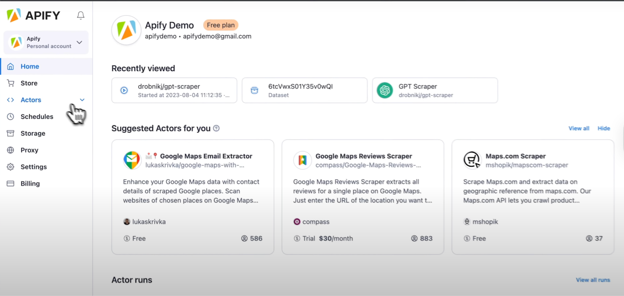Click author compass on the card
This screenshot has height=296, width=624.
tap(316, 222)
